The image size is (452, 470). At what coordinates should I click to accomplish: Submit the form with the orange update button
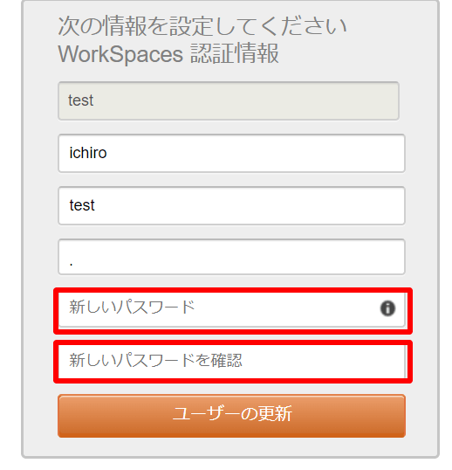(232, 416)
